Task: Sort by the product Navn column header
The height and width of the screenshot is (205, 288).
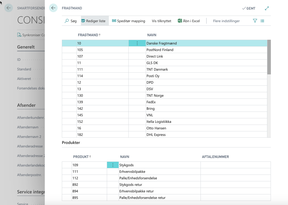Action: (x=125, y=157)
